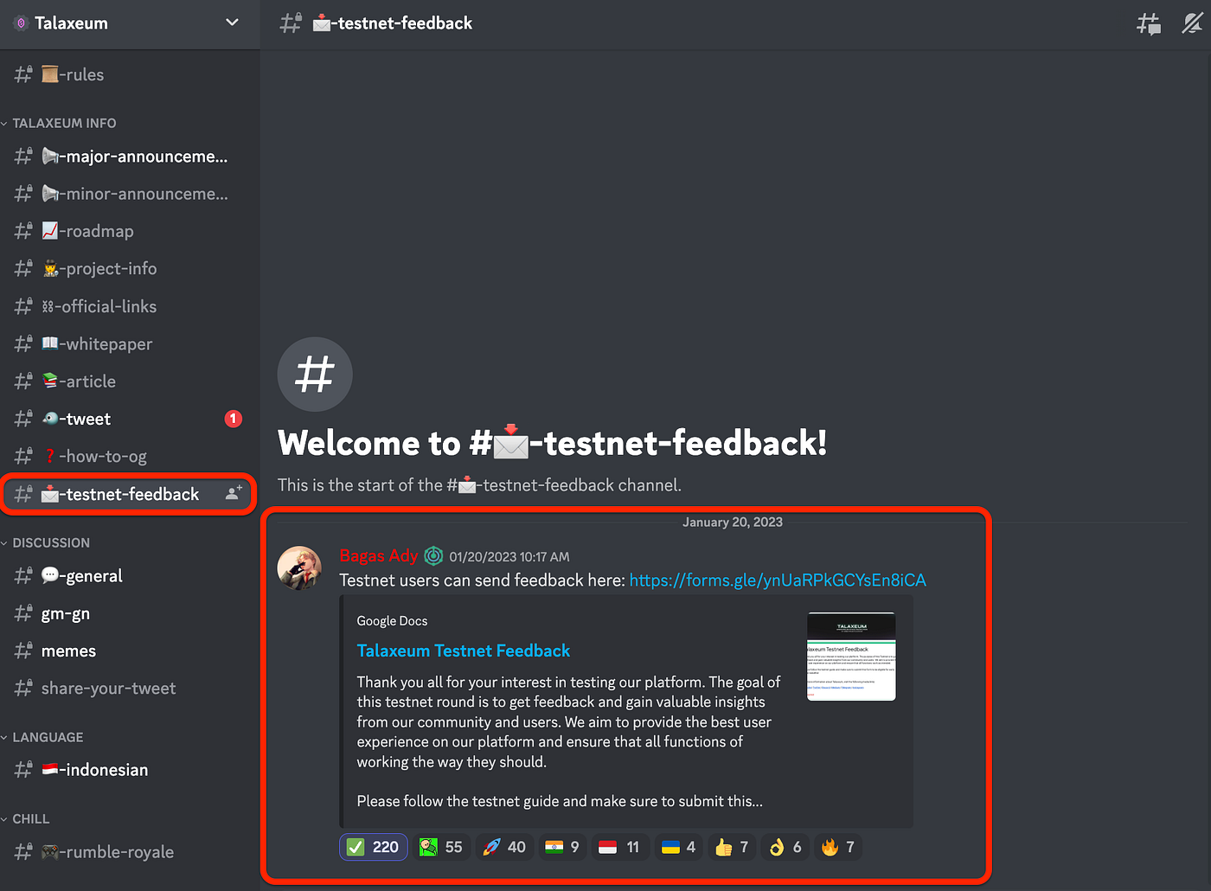Open the minor-announcements channel
This screenshot has height=891, width=1211.
(130, 194)
